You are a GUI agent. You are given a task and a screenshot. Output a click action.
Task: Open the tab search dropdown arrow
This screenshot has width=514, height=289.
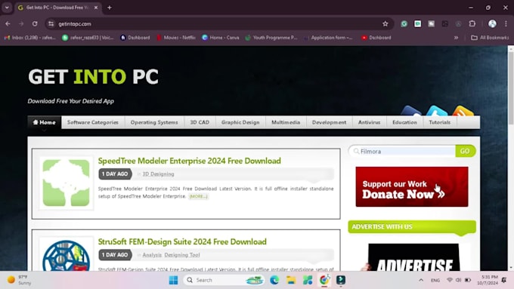point(7,8)
